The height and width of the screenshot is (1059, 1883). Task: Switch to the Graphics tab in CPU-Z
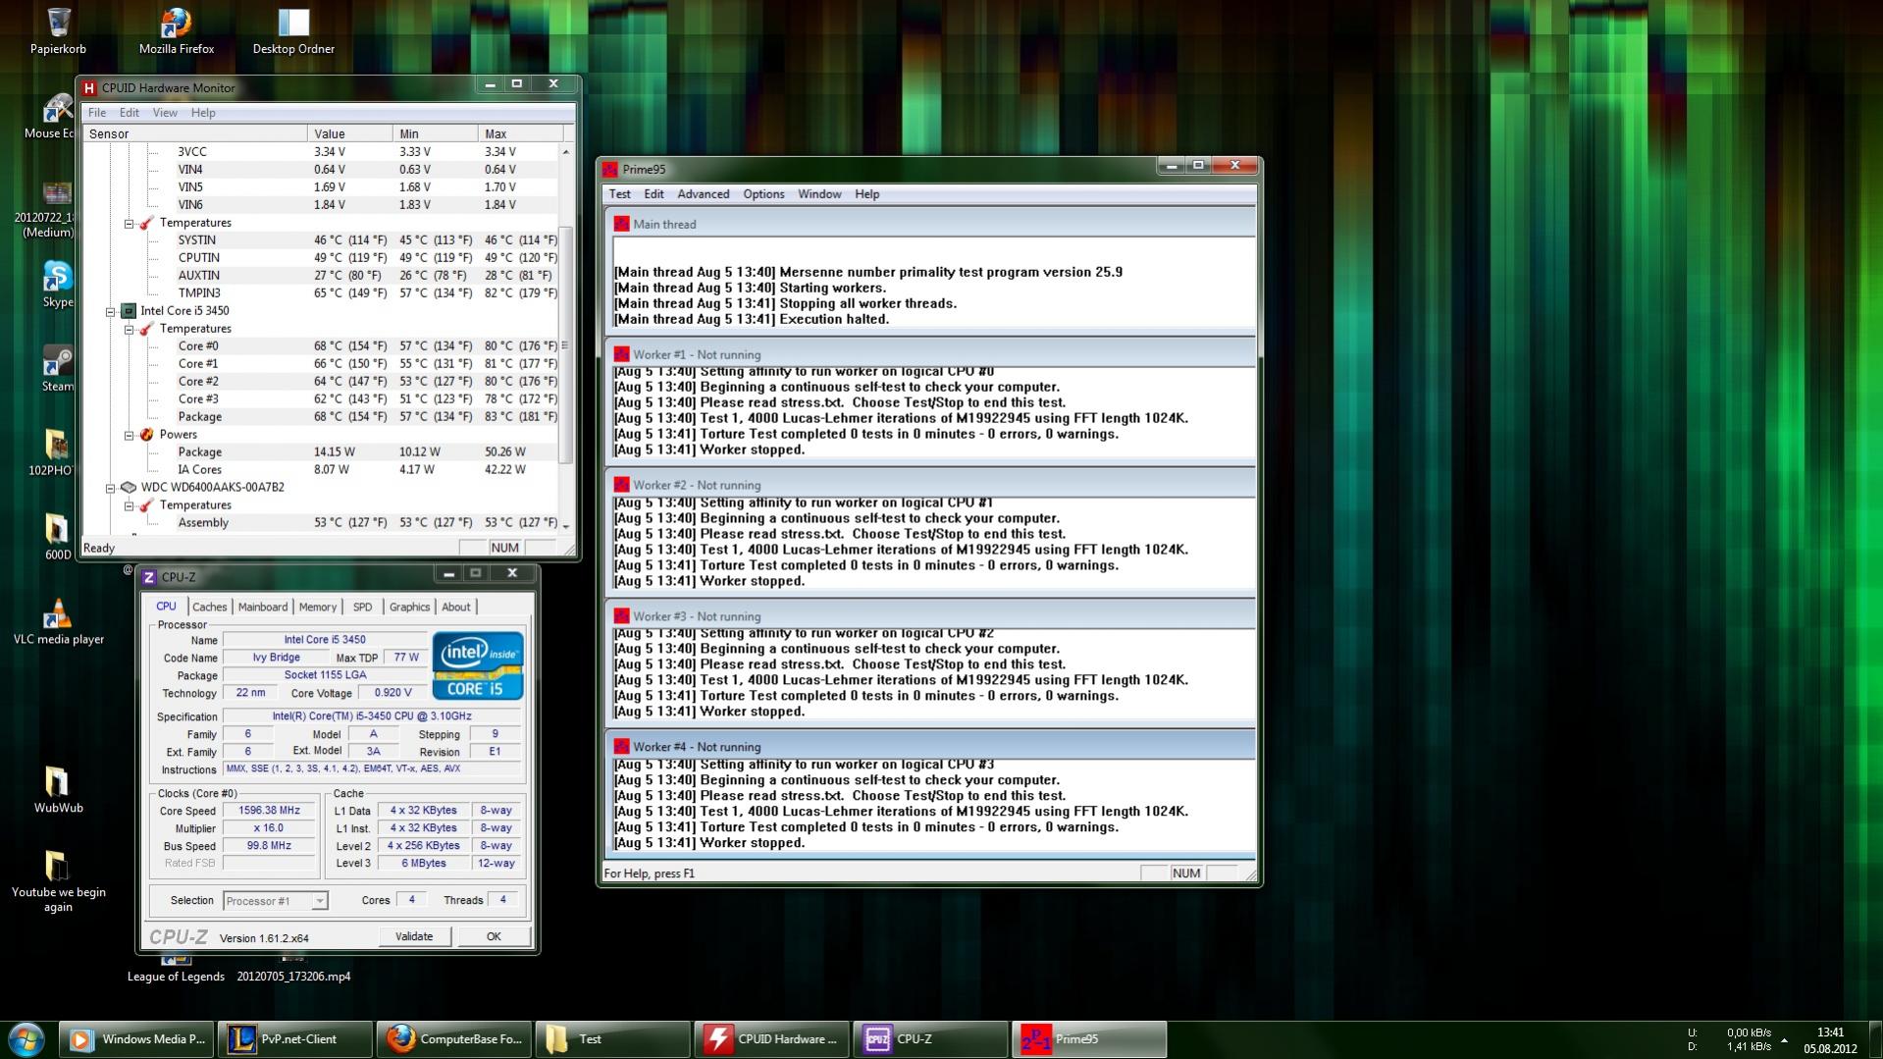coord(409,608)
